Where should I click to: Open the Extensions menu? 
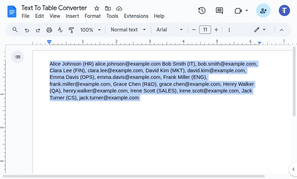click(136, 16)
